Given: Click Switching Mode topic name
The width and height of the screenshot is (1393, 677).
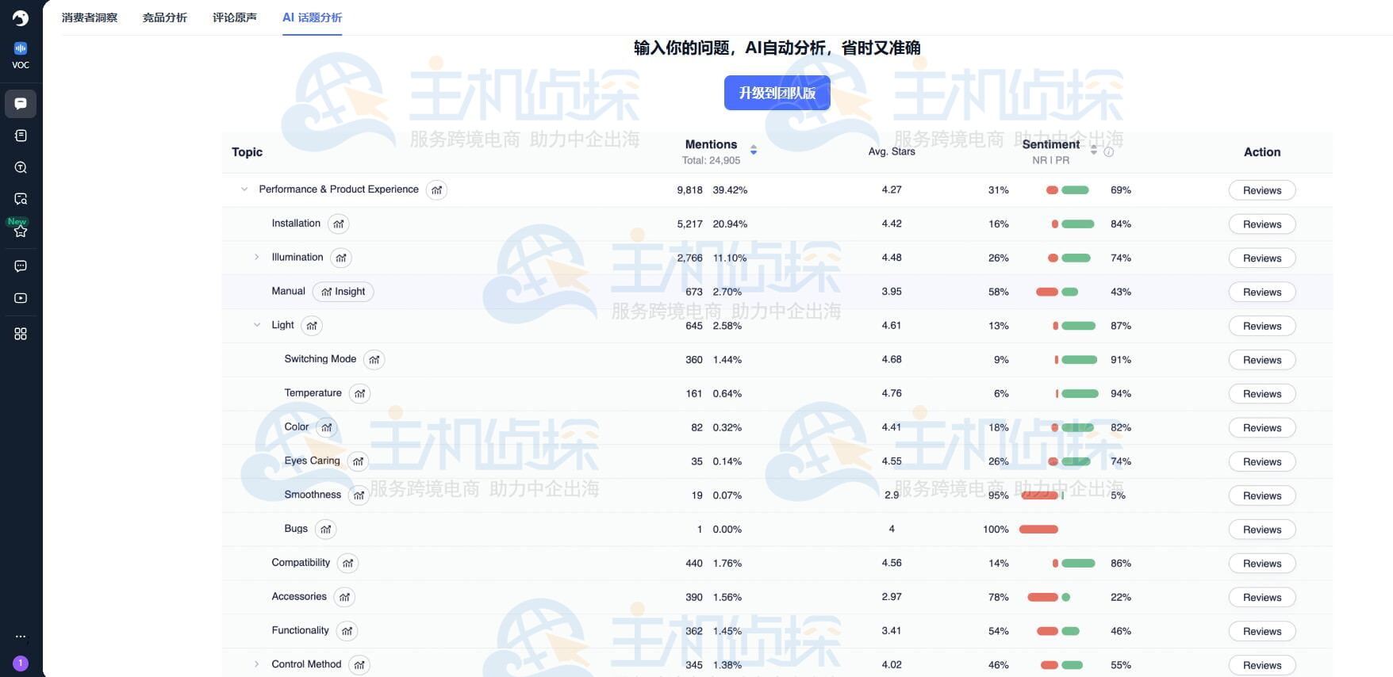Looking at the screenshot, I should tap(320, 359).
